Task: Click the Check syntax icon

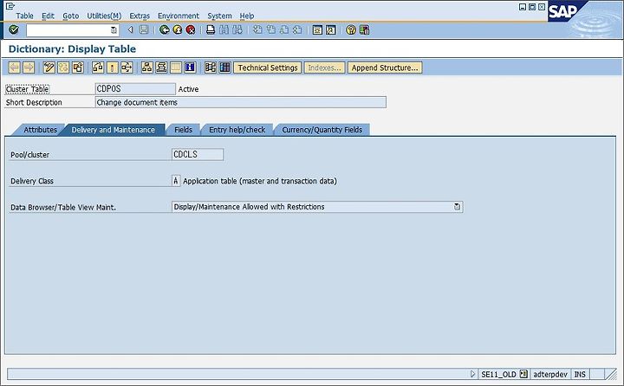Action: [97, 68]
